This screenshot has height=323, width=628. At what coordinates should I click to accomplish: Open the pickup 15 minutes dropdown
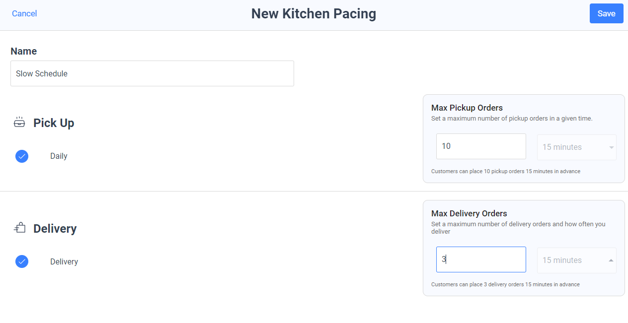[x=577, y=147]
